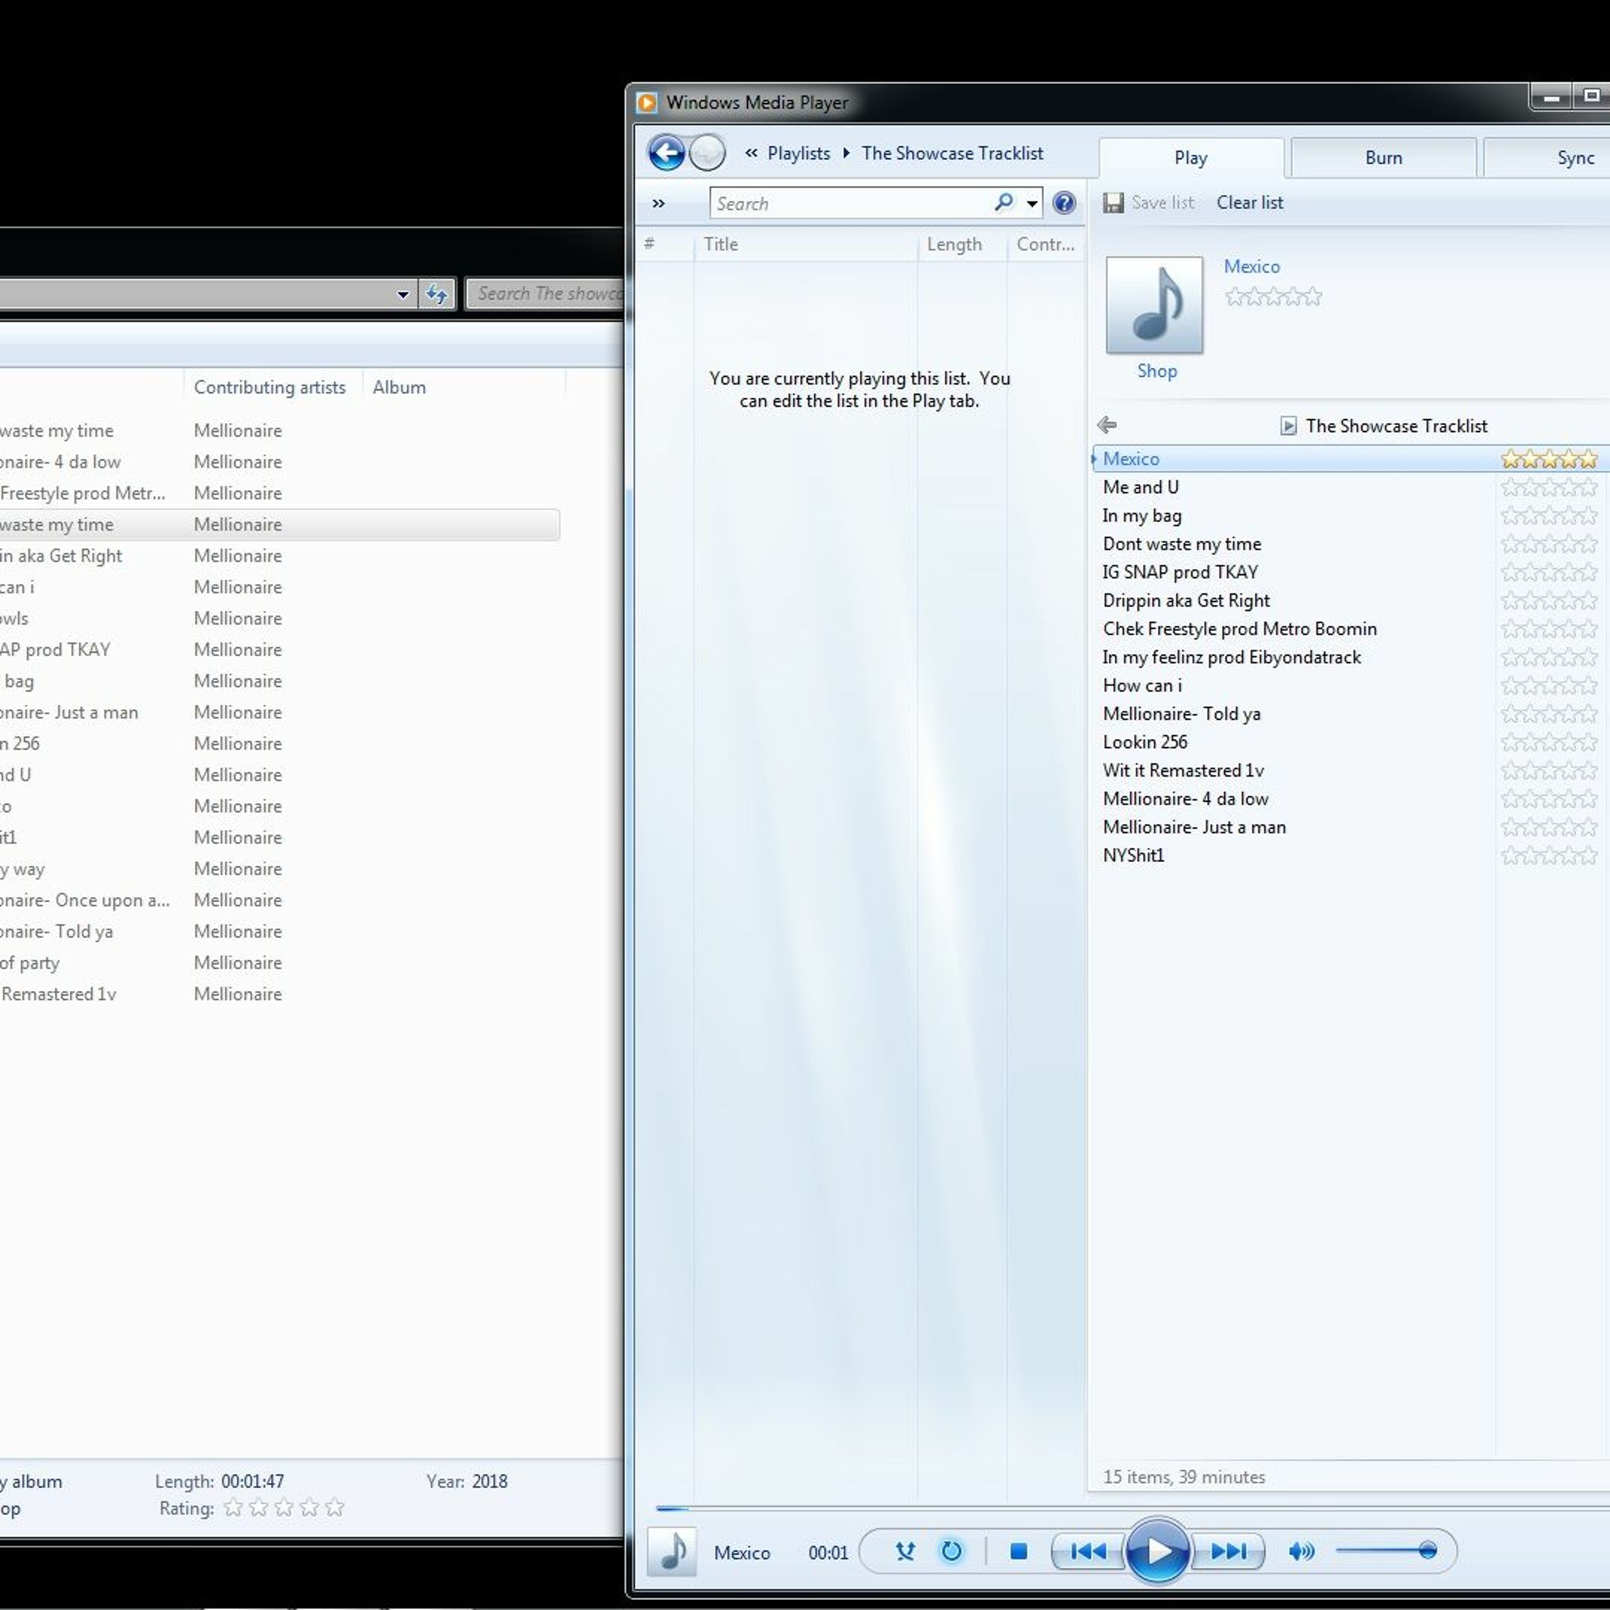
Task: Open the search options dropdown arrow
Action: click(1031, 203)
